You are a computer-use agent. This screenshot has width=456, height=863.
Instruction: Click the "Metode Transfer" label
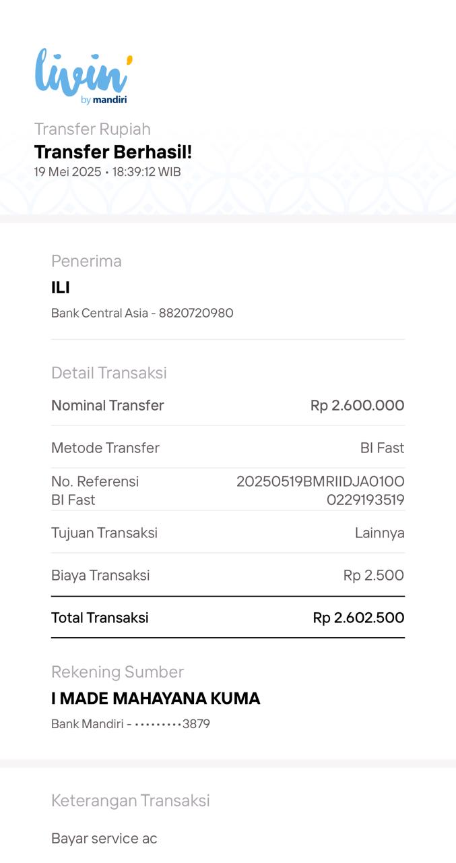pyautogui.click(x=105, y=448)
